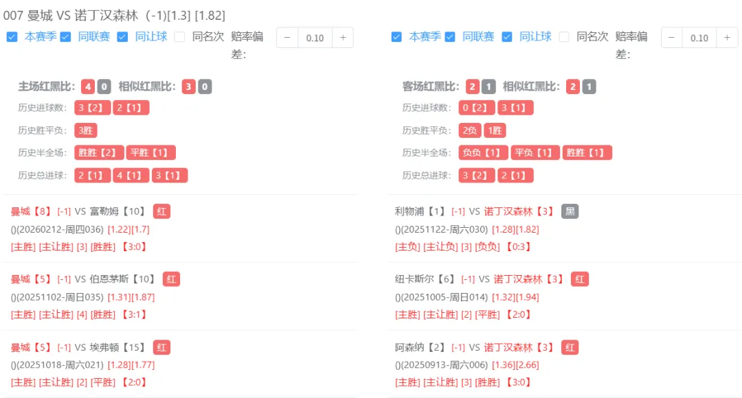Uncheck 本赛季 checkbox in the right away panel
The width and height of the screenshot is (742, 398).
coord(396,37)
